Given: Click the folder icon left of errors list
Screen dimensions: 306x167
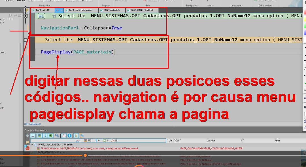Looking at the screenshot, I should pos(27,142).
